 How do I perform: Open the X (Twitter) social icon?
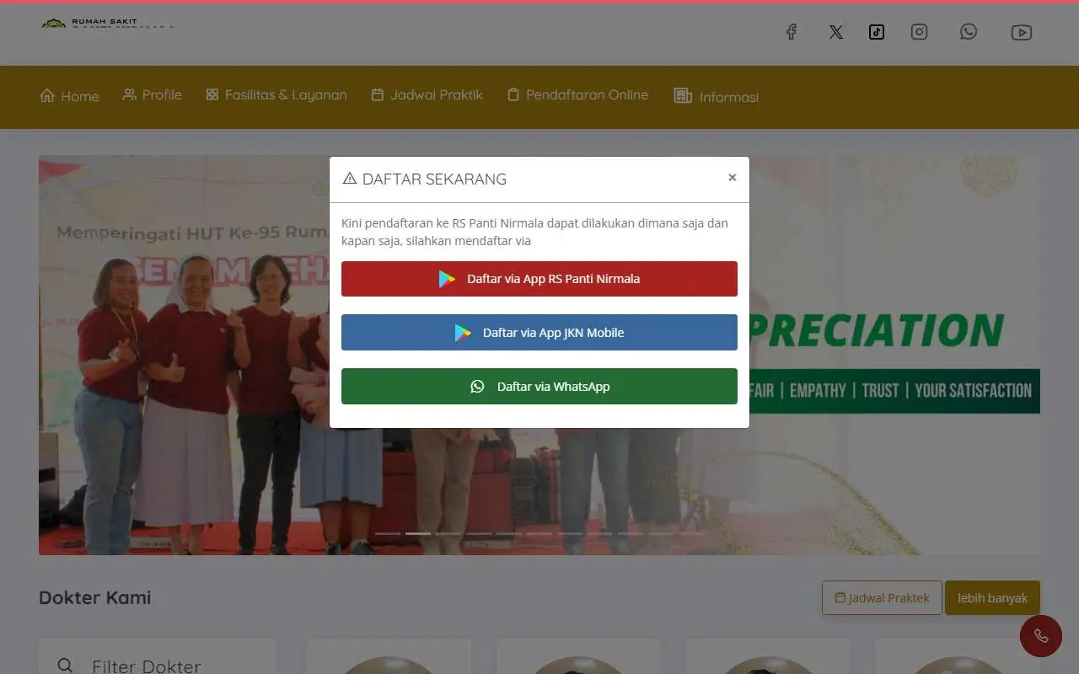[835, 32]
